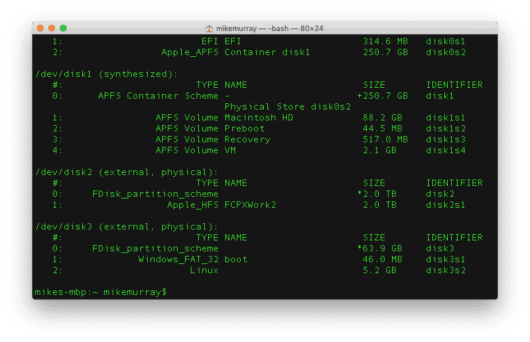Click the FCPXWork2 volume name

tap(251, 205)
